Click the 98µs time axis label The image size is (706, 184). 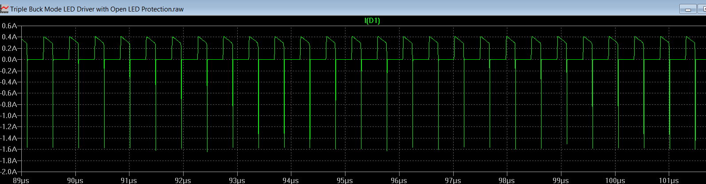[x=507, y=180]
